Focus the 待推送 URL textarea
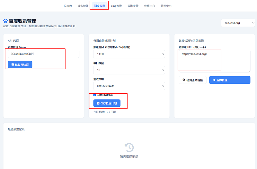Viewport: 257px width, 169px height. pos(215,61)
